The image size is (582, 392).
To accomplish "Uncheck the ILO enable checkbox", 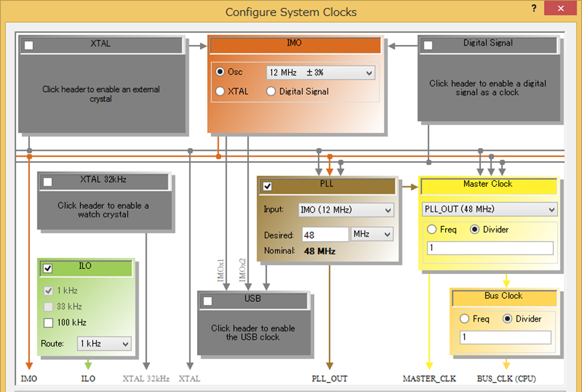I will point(48,268).
